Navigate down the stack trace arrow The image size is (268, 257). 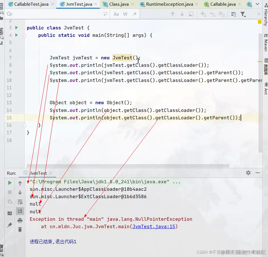coord(20,192)
